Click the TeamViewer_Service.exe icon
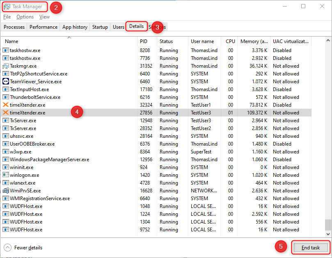Screen dimensions: 332x258 6,82
